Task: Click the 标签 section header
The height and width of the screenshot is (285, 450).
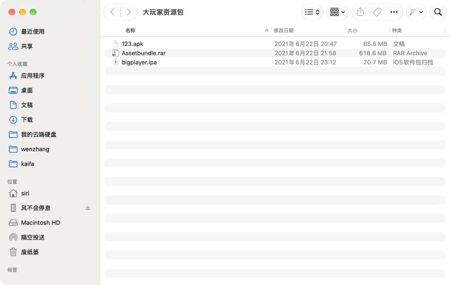Action: pos(12,270)
